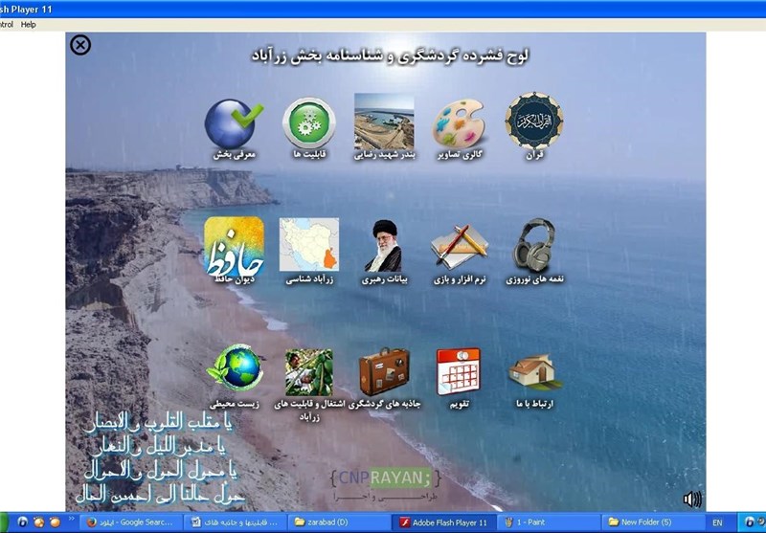Open the Nowruz songs headphones icon
Image resolution: width=766 pixels, height=533 pixels.
(533, 245)
